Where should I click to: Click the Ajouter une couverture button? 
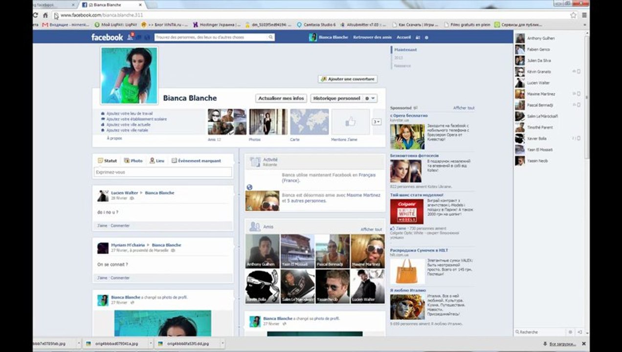(348, 79)
